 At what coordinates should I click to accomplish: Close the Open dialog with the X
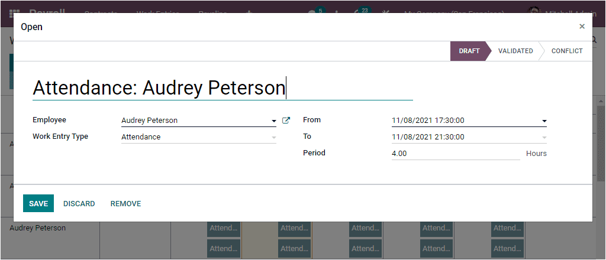point(582,27)
